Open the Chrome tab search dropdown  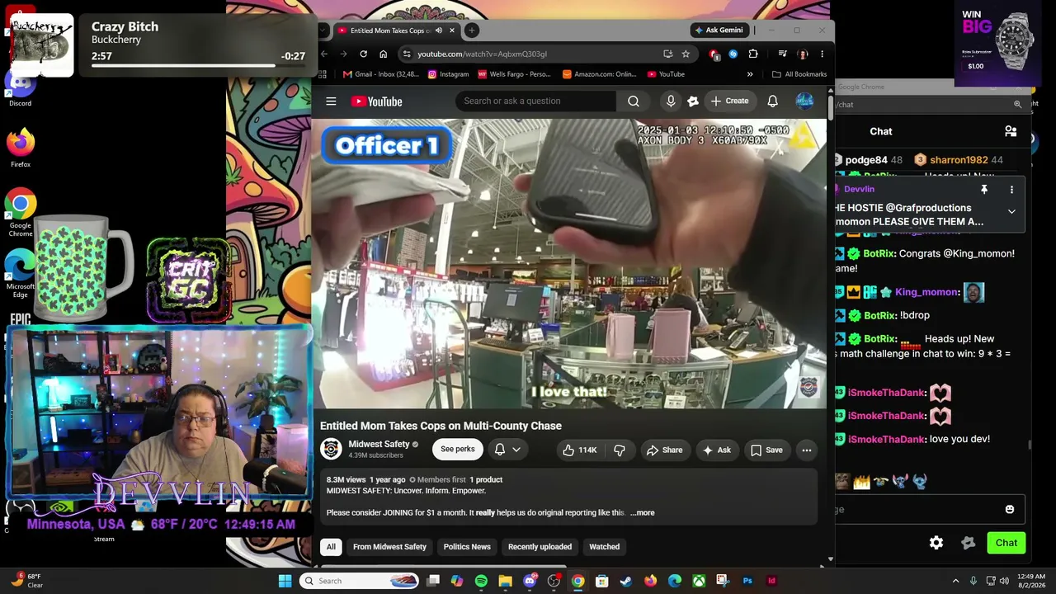(323, 31)
